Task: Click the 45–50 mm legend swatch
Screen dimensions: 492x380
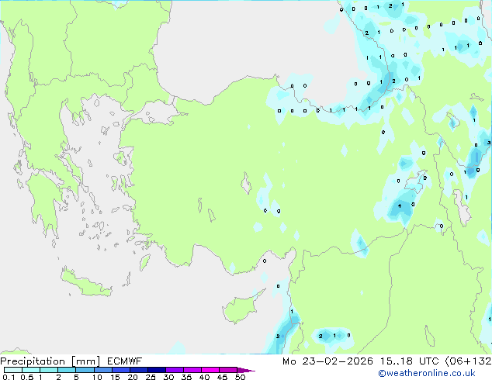Action: (228, 370)
